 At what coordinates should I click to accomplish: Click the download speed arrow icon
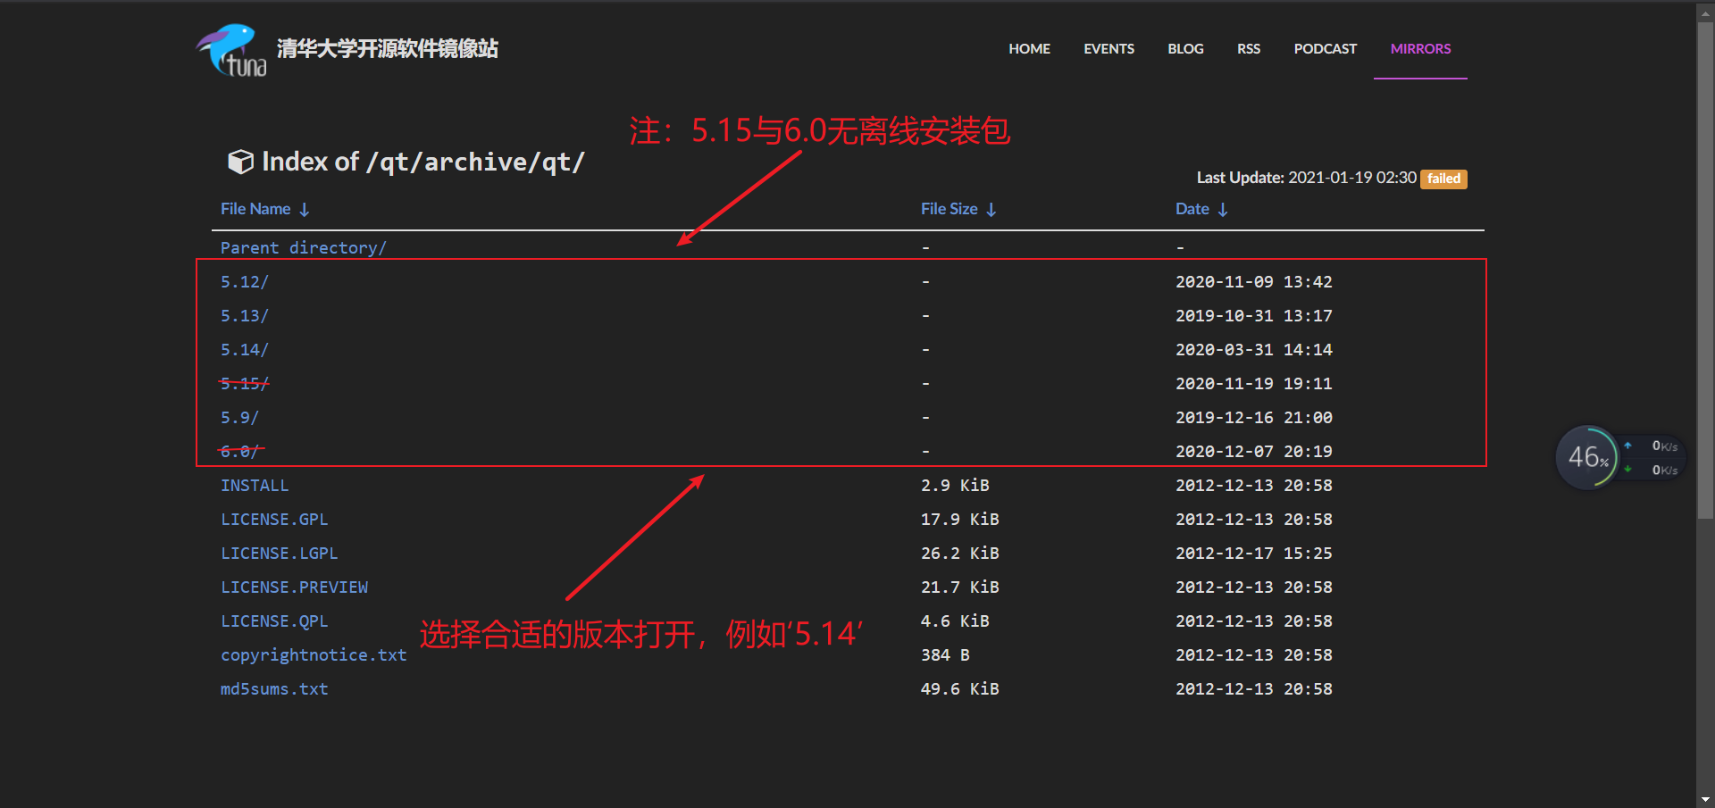pos(1627,468)
